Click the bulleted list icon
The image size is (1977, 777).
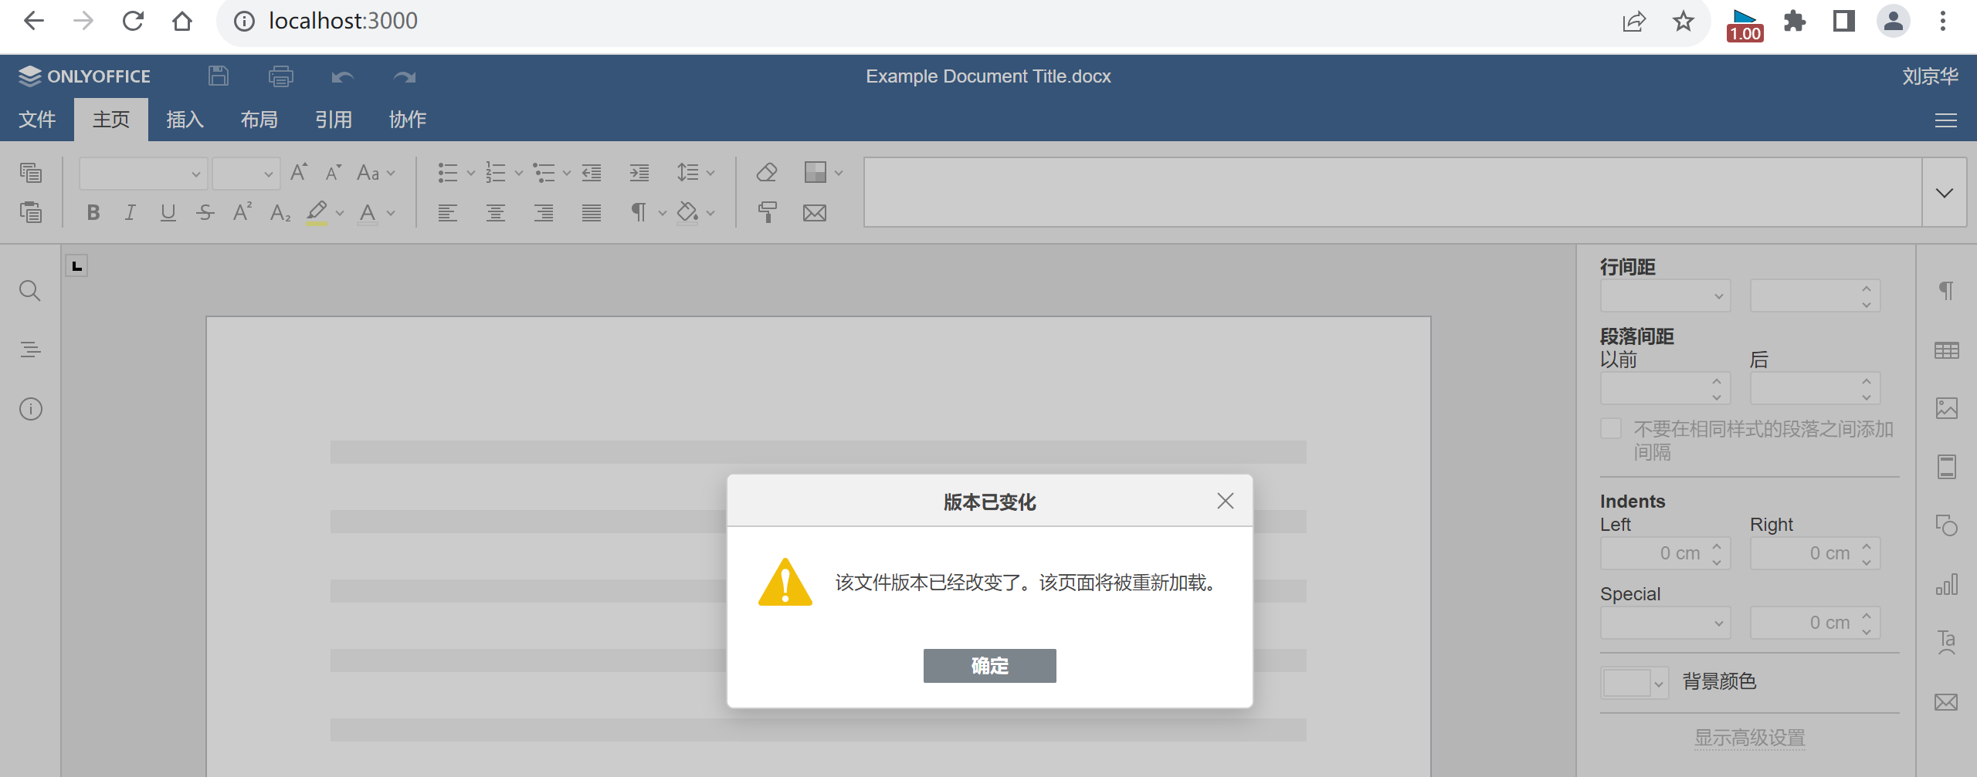point(448,172)
